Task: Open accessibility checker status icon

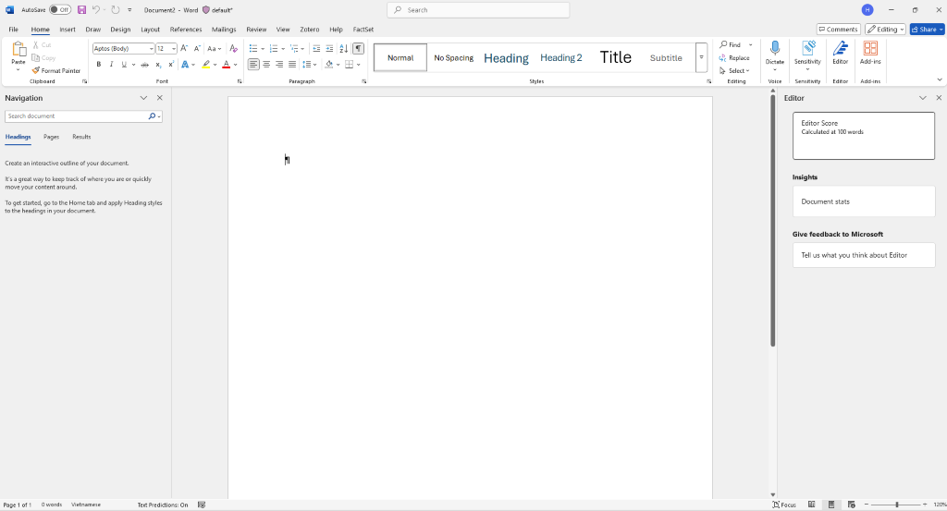Action: coord(202,505)
